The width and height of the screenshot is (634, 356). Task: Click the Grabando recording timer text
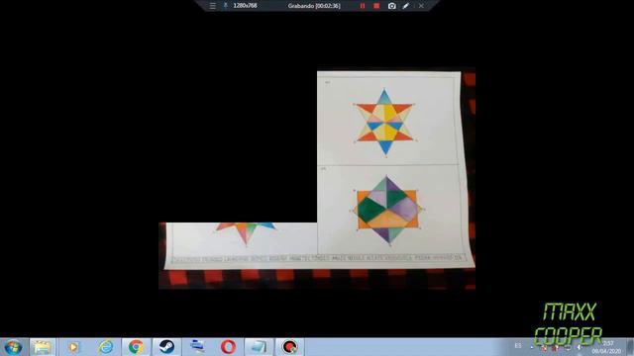click(314, 6)
